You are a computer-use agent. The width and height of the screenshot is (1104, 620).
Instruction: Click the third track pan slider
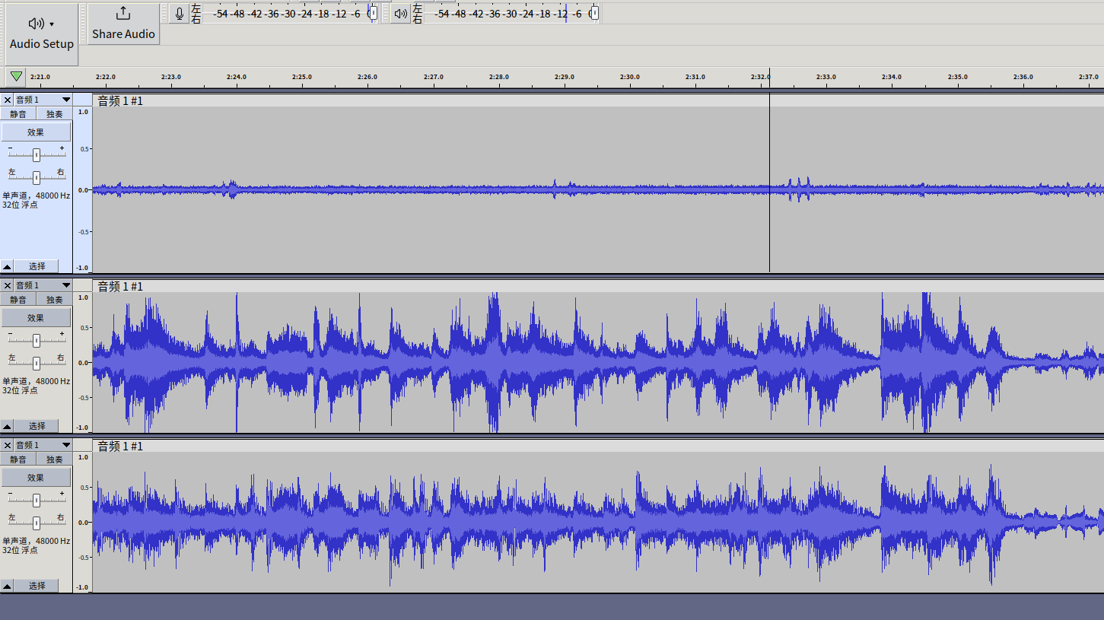(36, 523)
